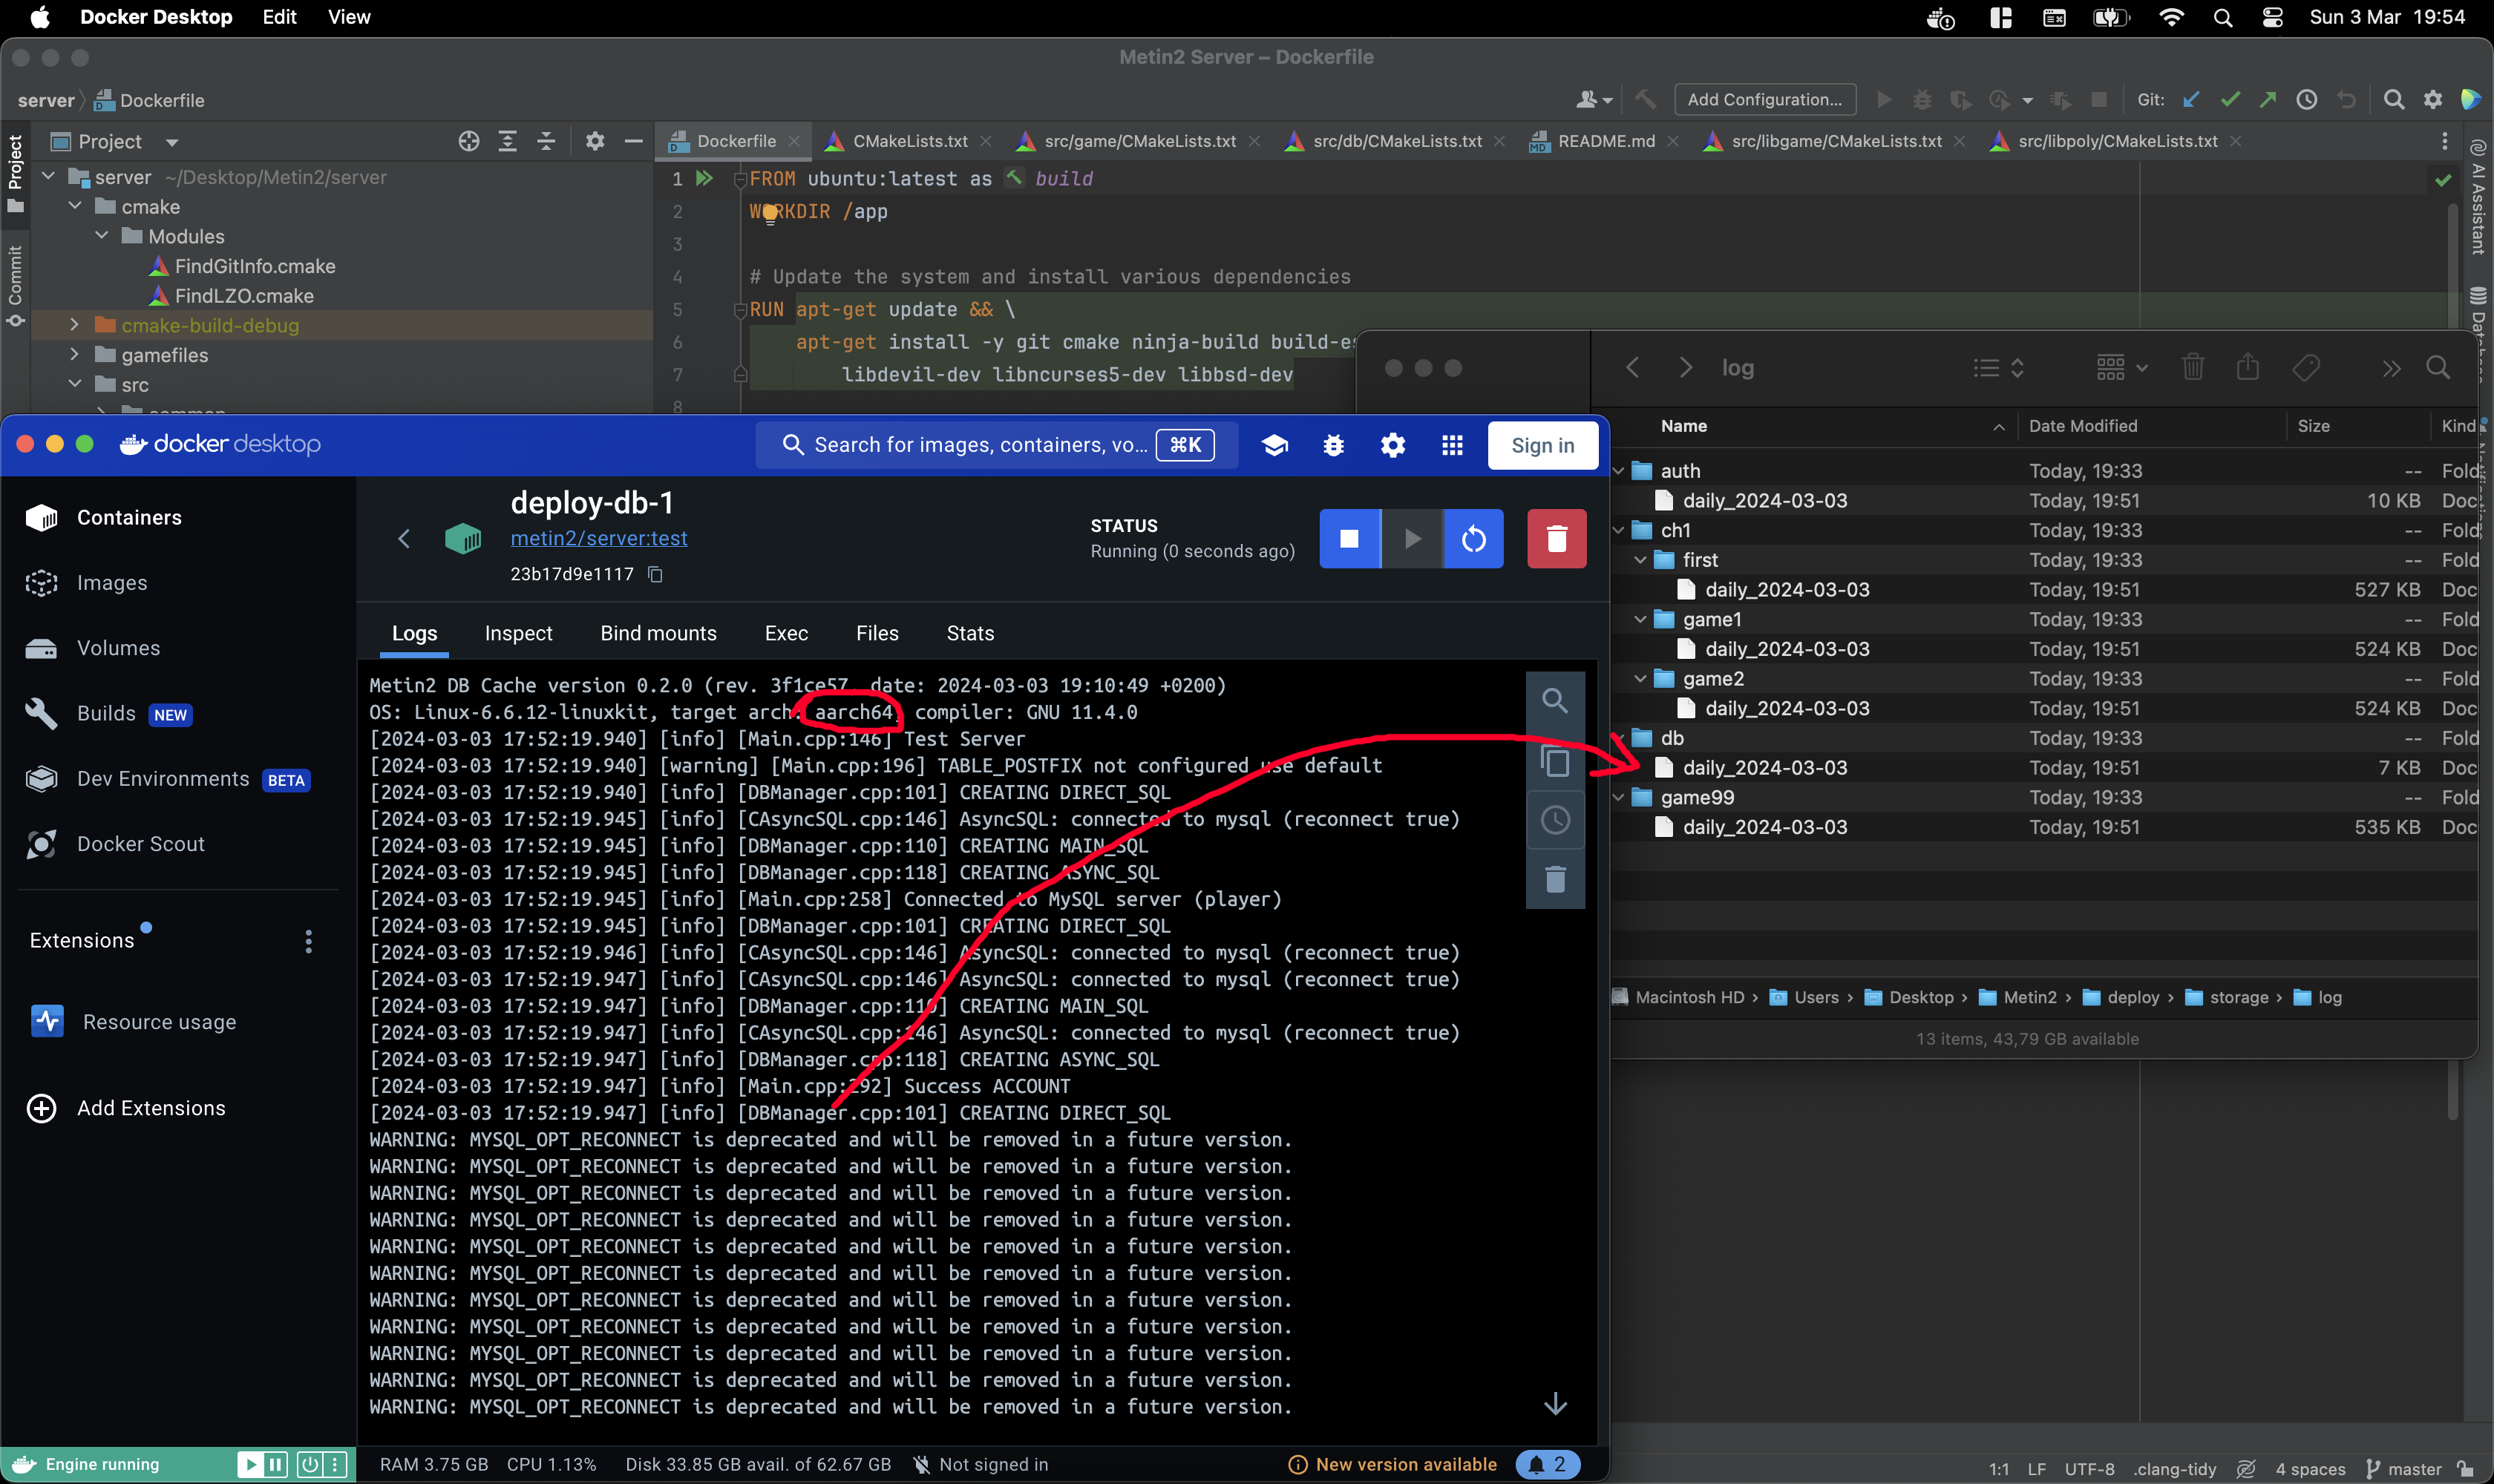Screen dimensions: 2494x1484
Task: Collapse the first folder in Finder
Action: coord(1640,560)
